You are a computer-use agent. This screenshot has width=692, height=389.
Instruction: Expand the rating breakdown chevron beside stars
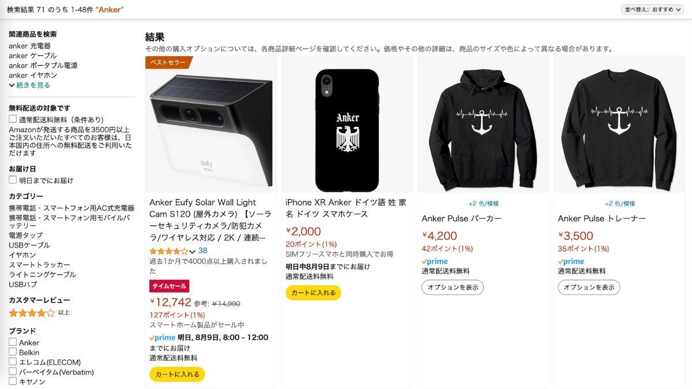point(193,252)
